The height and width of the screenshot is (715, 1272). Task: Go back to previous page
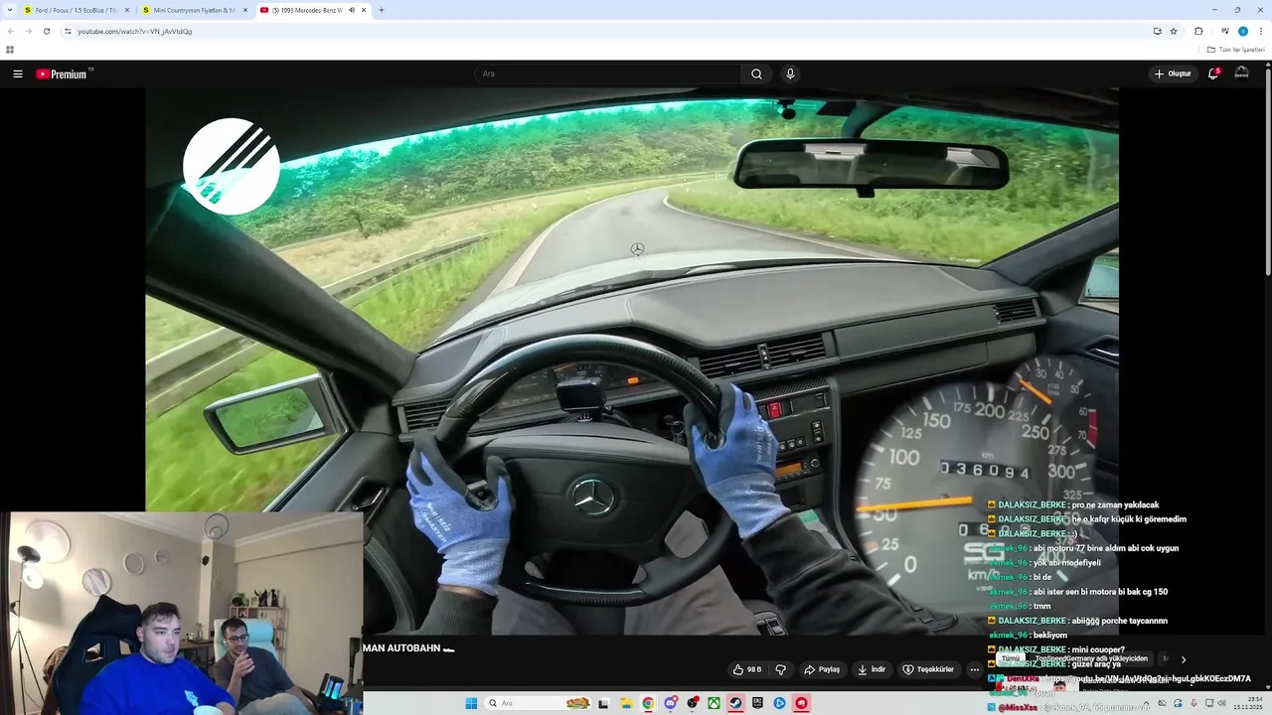pyautogui.click(x=10, y=31)
